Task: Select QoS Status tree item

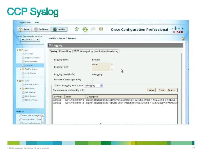Action: [30, 73]
